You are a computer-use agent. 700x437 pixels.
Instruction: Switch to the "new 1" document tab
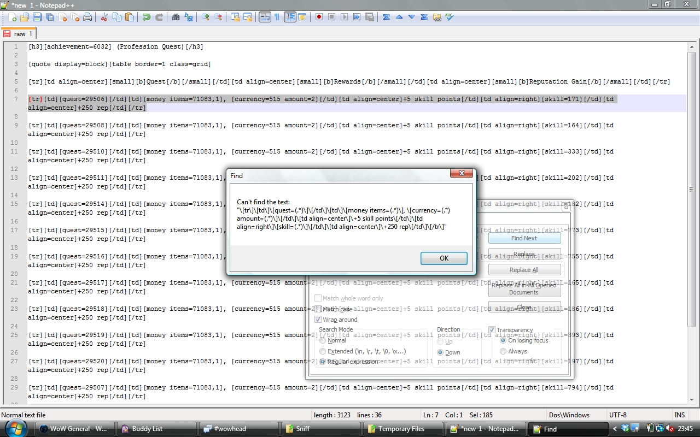(19, 34)
